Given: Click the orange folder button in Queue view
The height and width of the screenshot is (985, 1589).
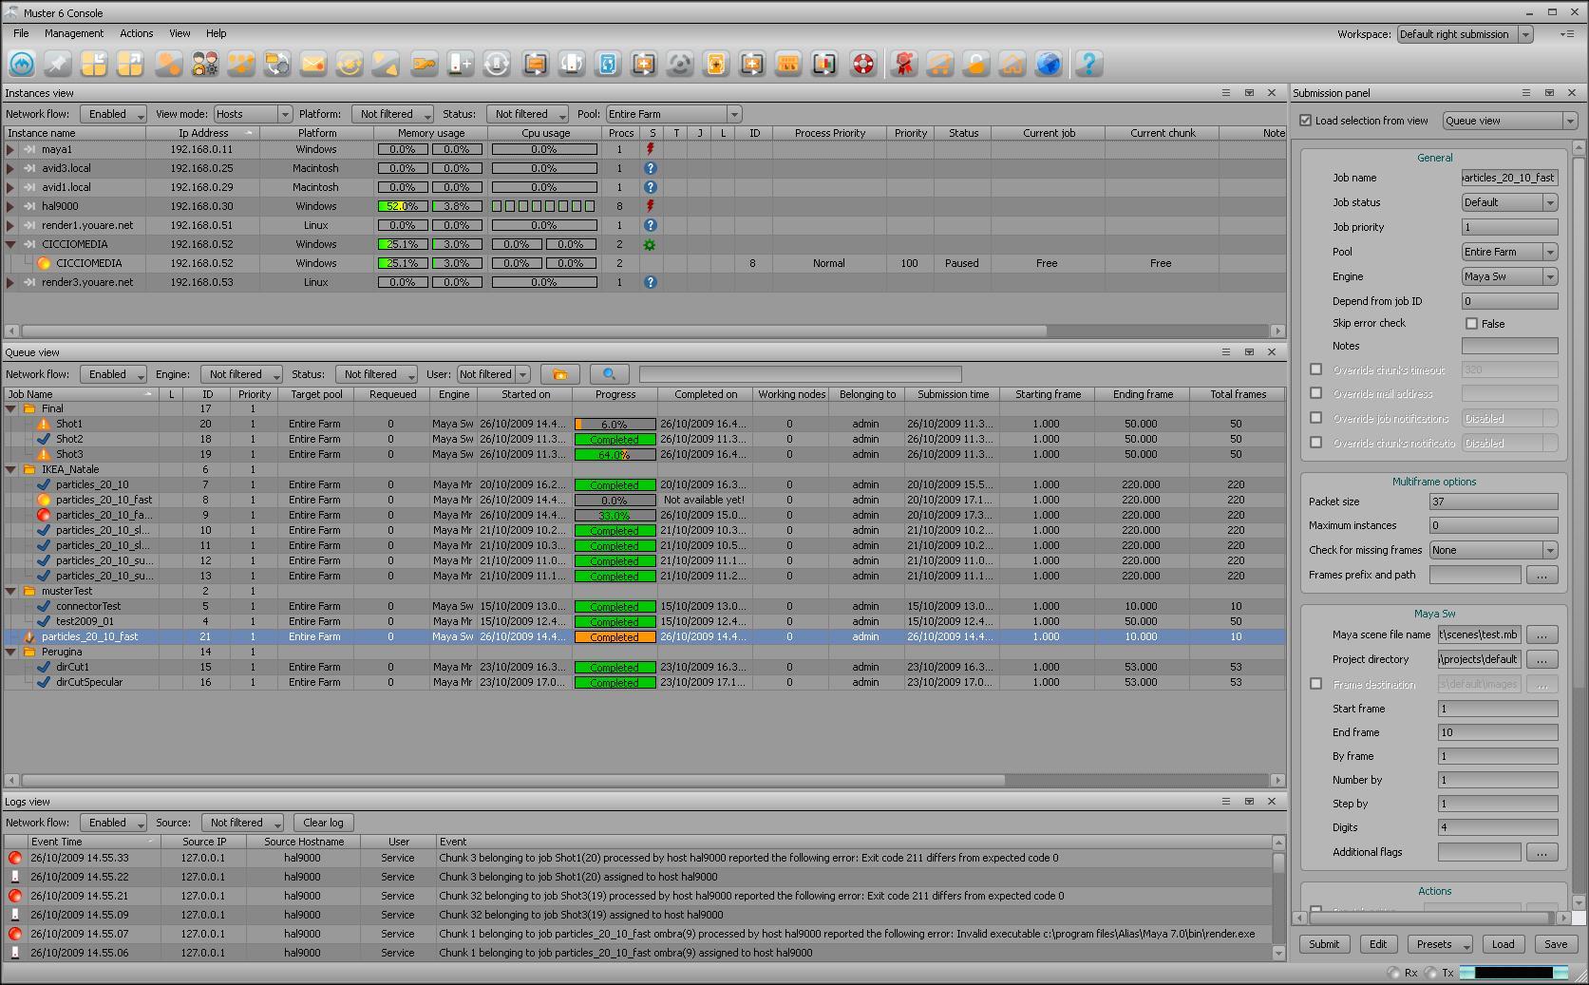Looking at the screenshot, I should point(560,374).
